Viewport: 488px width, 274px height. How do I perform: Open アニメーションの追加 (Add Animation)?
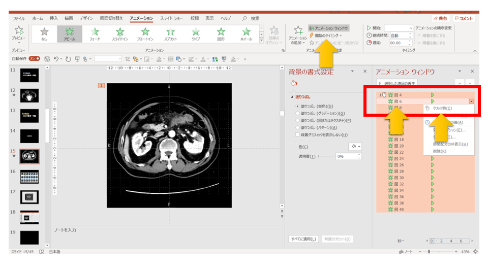tap(297, 35)
